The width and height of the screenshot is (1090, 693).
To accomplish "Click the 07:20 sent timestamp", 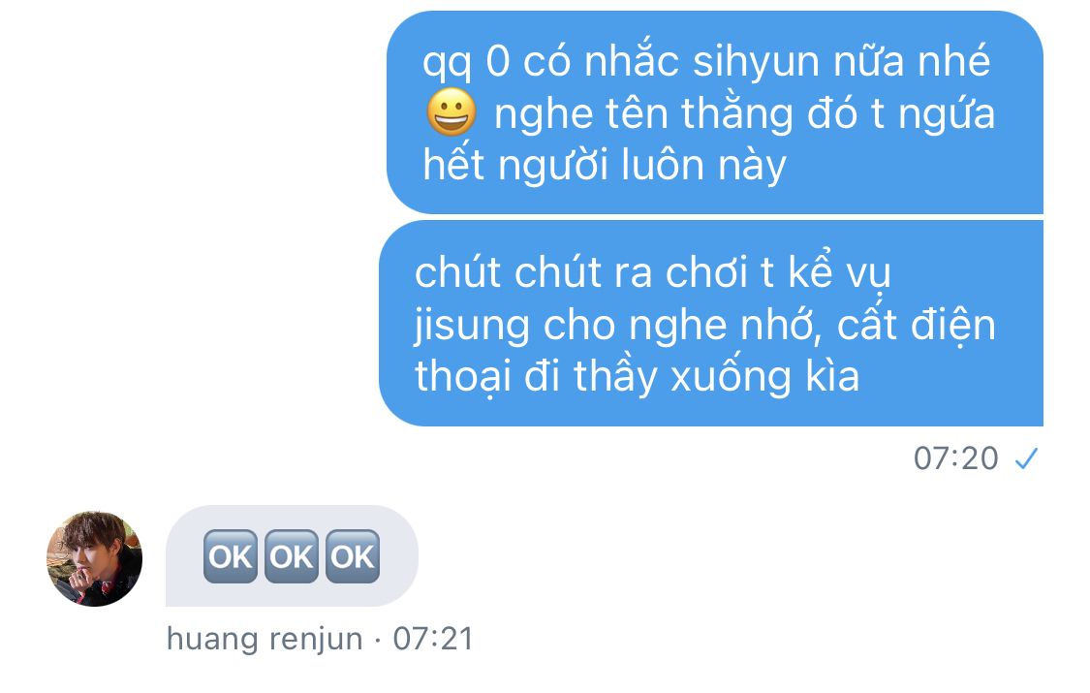I will [956, 458].
